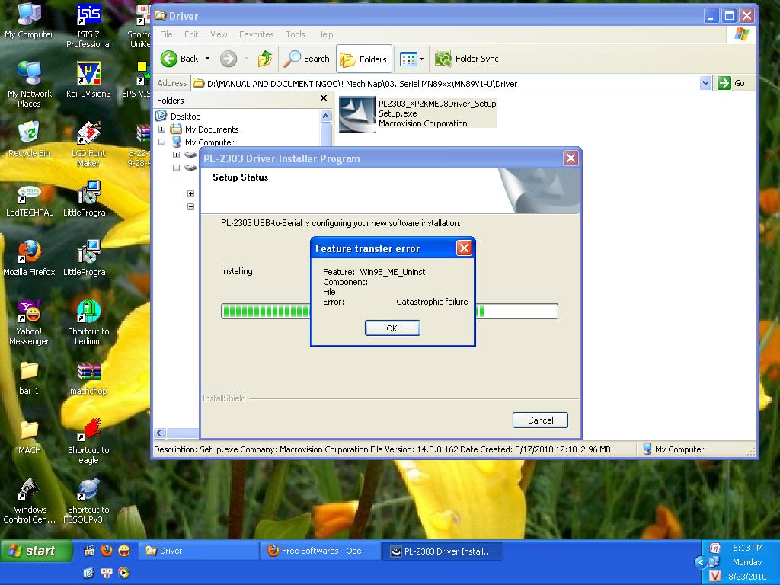Open Shortcut to eagle desktop icon
The height and width of the screenshot is (585, 780).
pos(88,441)
